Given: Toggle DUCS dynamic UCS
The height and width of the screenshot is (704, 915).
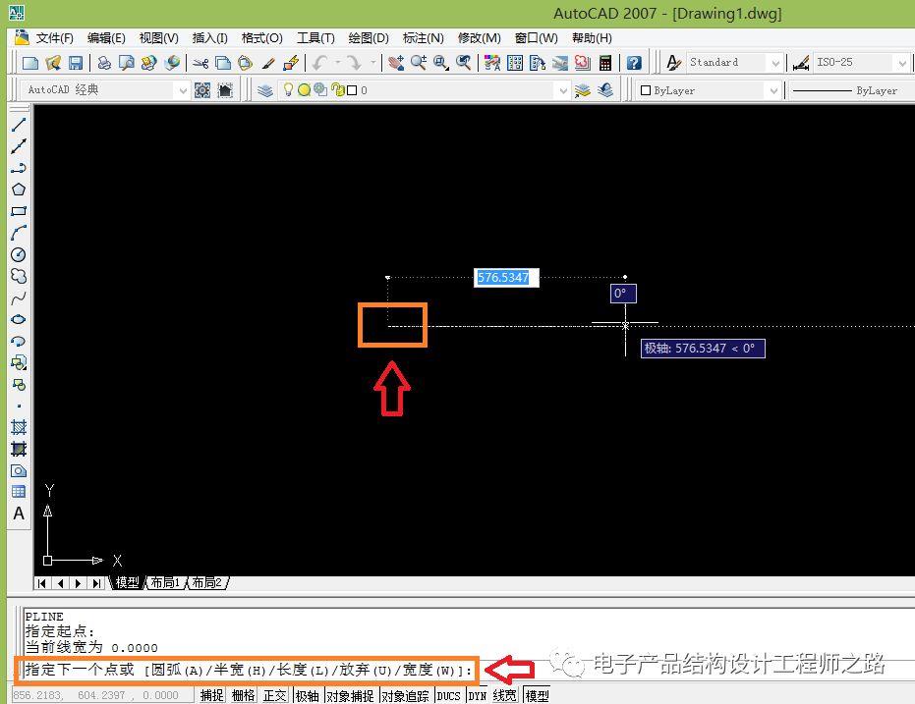Looking at the screenshot, I should click(x=449, y=695).
